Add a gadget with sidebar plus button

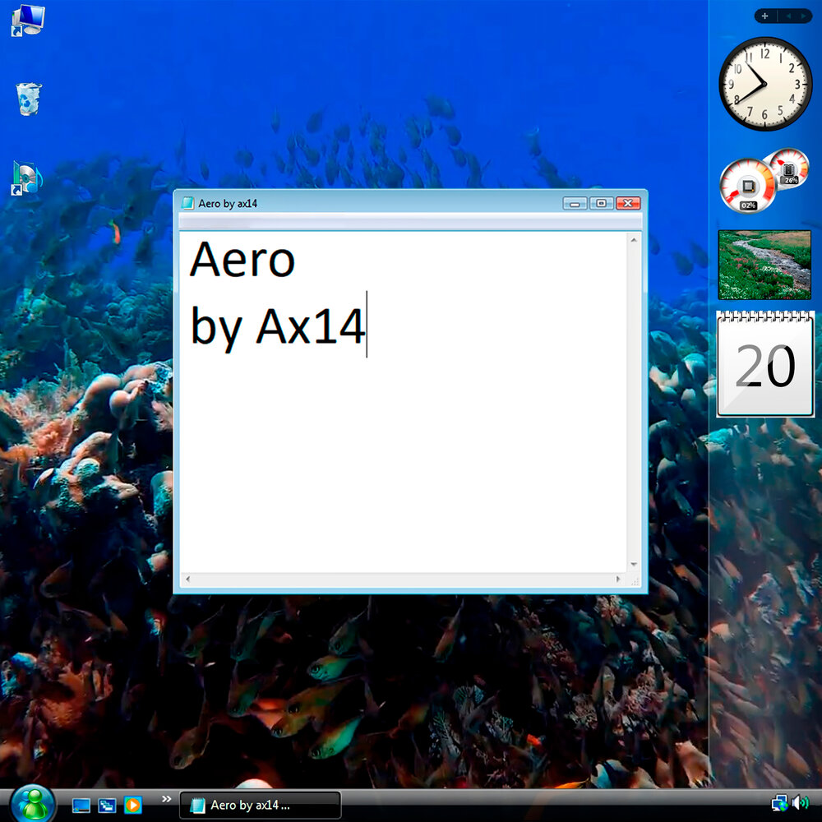pyautogui.click(x=764, y=16)
